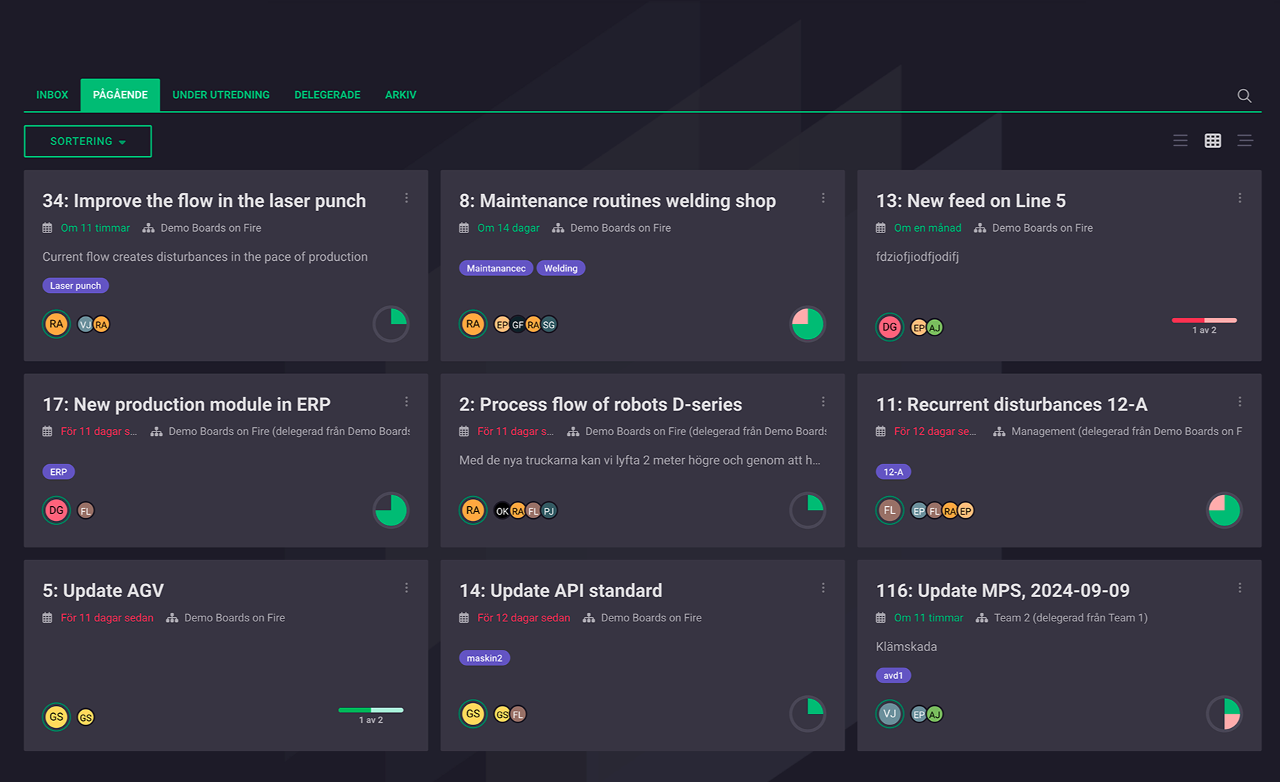The image size is (1280, 782).
Task: Open the UNDER UTREDNING tab
Action: [221, 95]
